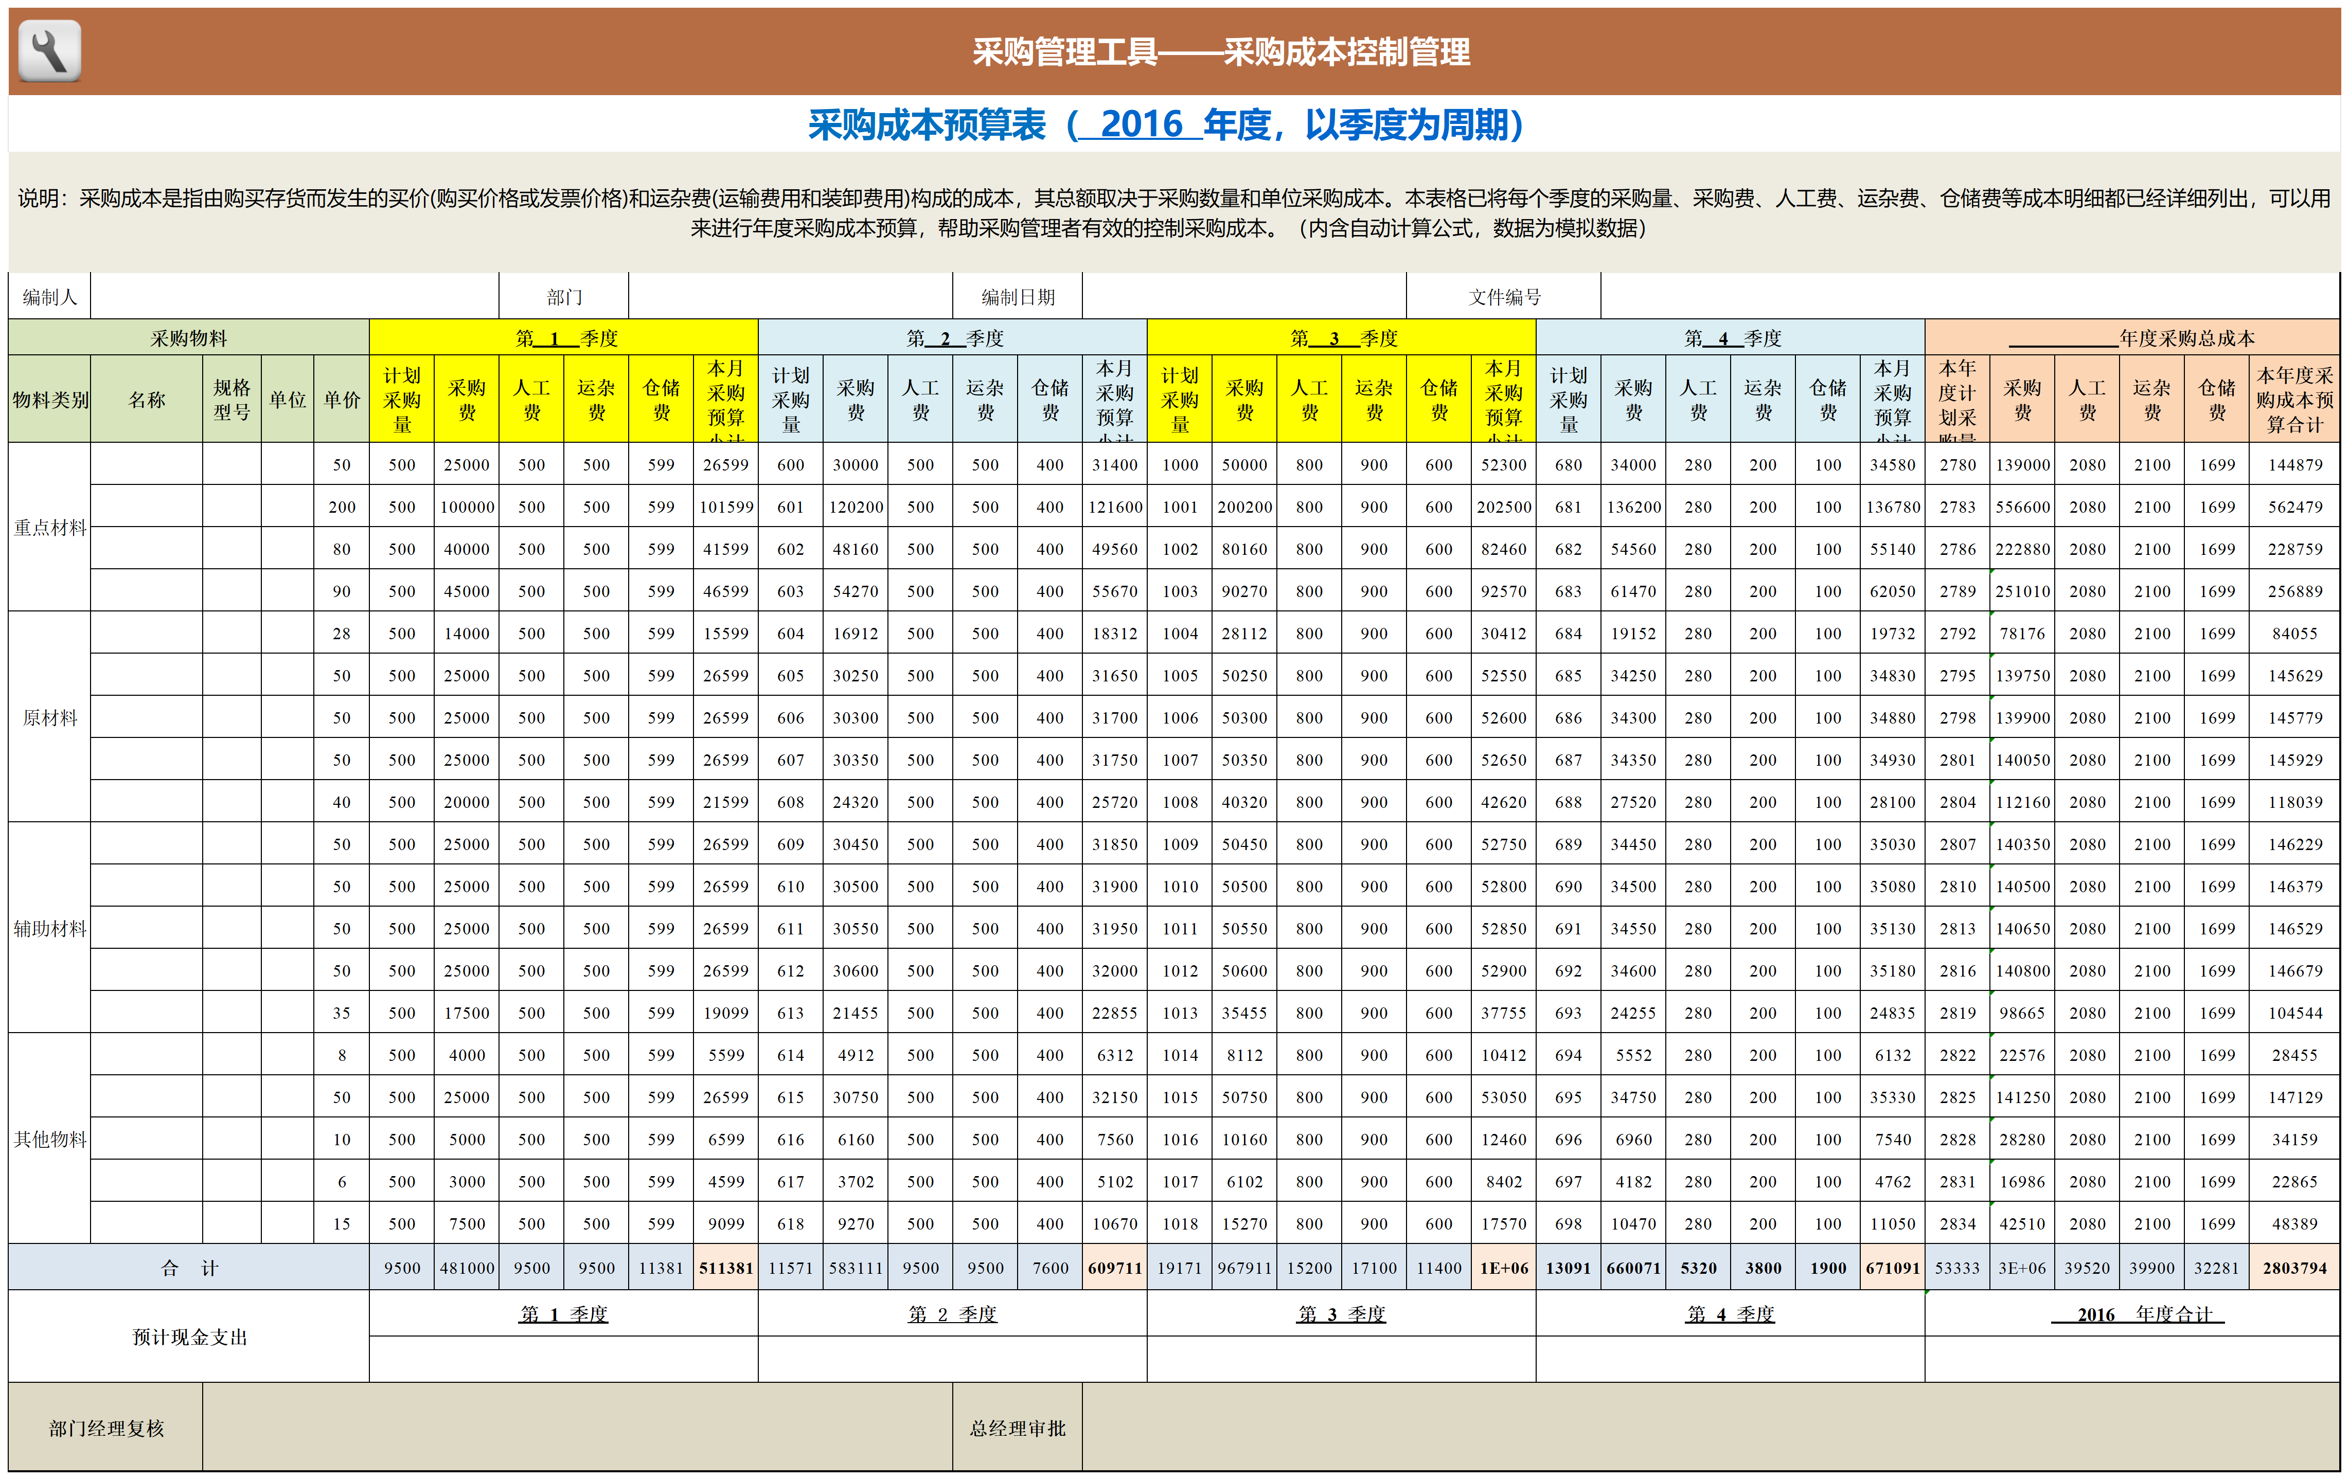This screenshot has width=2349, height=1480.
Task: Click the 单价 column header
Action: pyautogui.click(x=342, y=399)
